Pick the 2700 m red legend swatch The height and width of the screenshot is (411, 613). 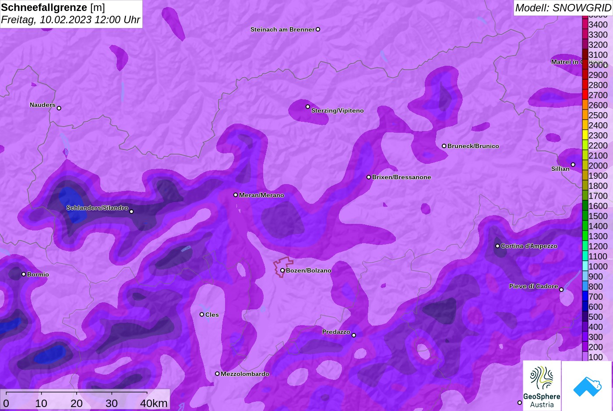[585, 95]
